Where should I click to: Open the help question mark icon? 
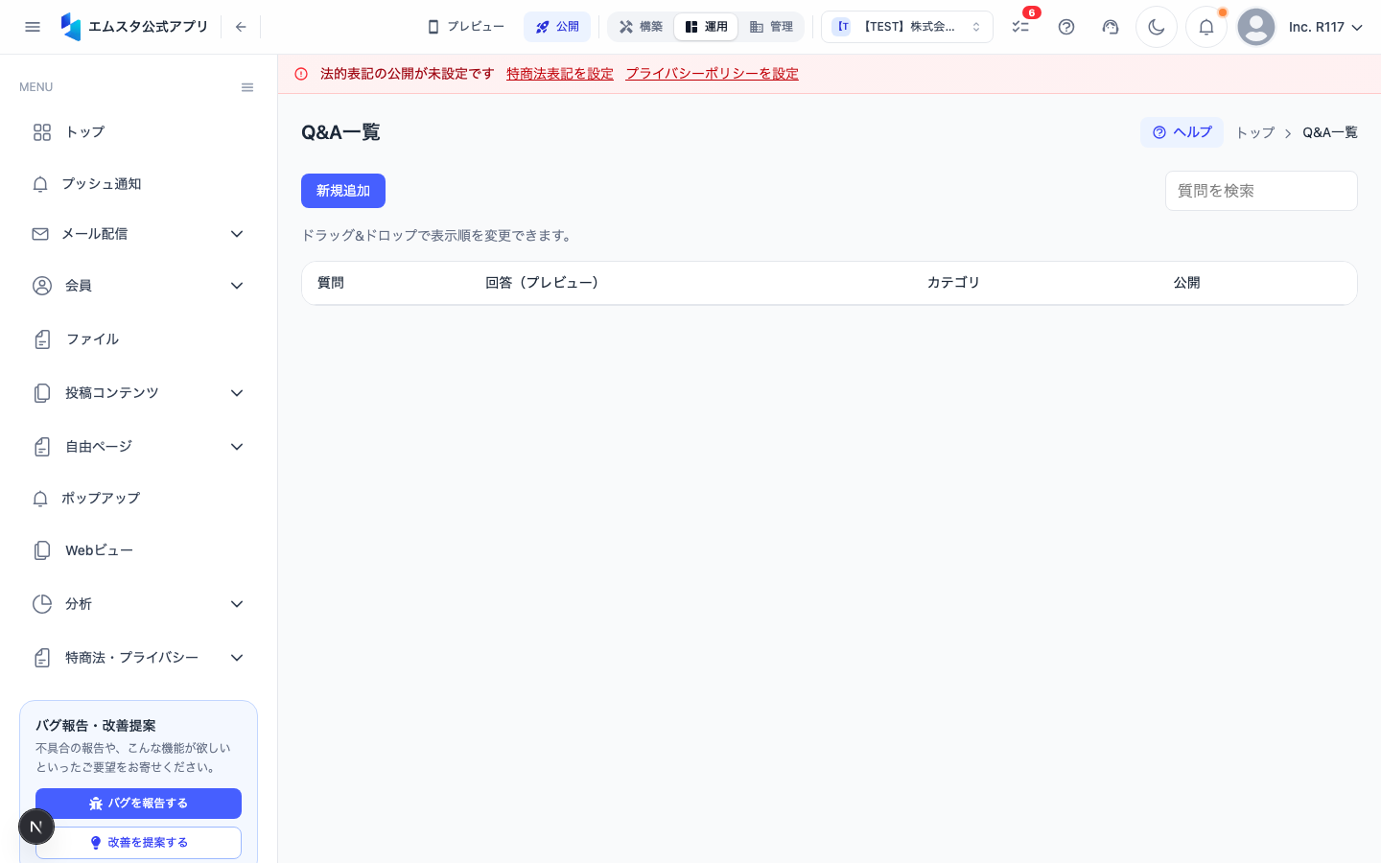coord(1066,27)
